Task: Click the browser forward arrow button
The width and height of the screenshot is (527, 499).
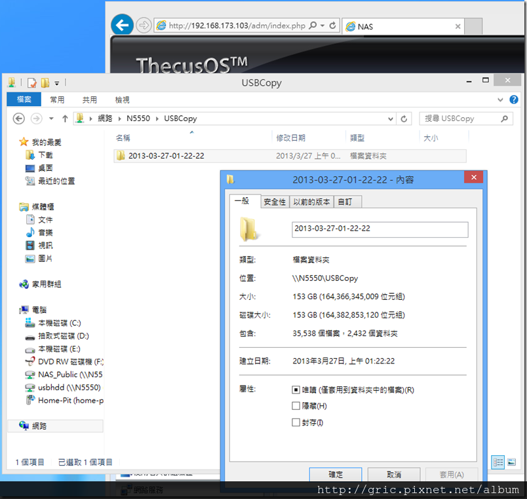Action: point(144,25)
